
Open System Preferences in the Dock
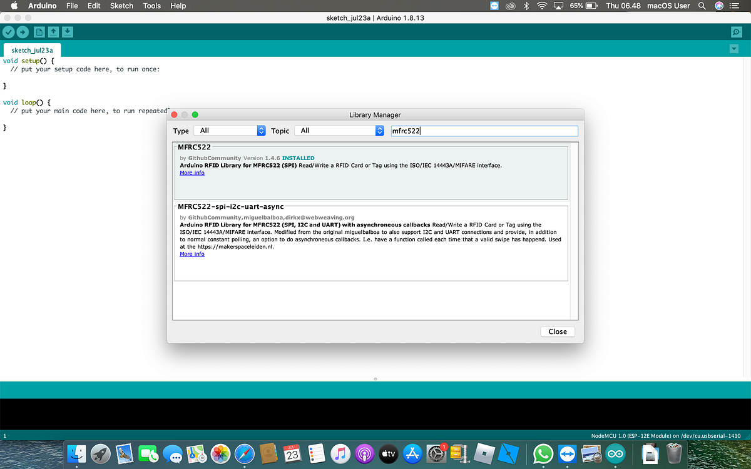click(436, 454)
